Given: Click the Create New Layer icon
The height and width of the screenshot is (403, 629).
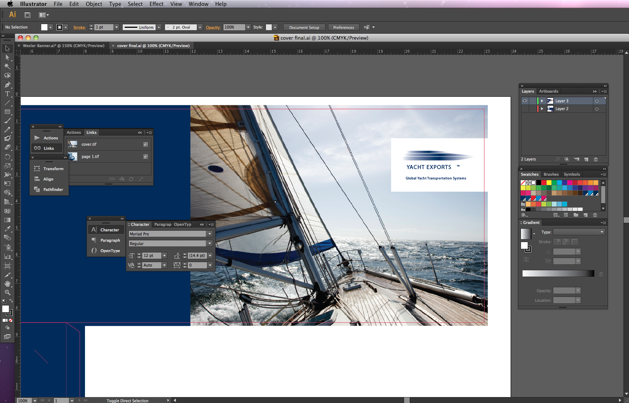Looking at the screenshot, I should coord(586,159).
